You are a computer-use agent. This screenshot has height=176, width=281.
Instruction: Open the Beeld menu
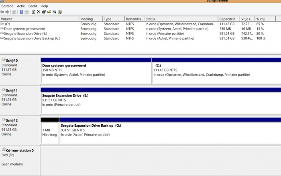[33, 6]
